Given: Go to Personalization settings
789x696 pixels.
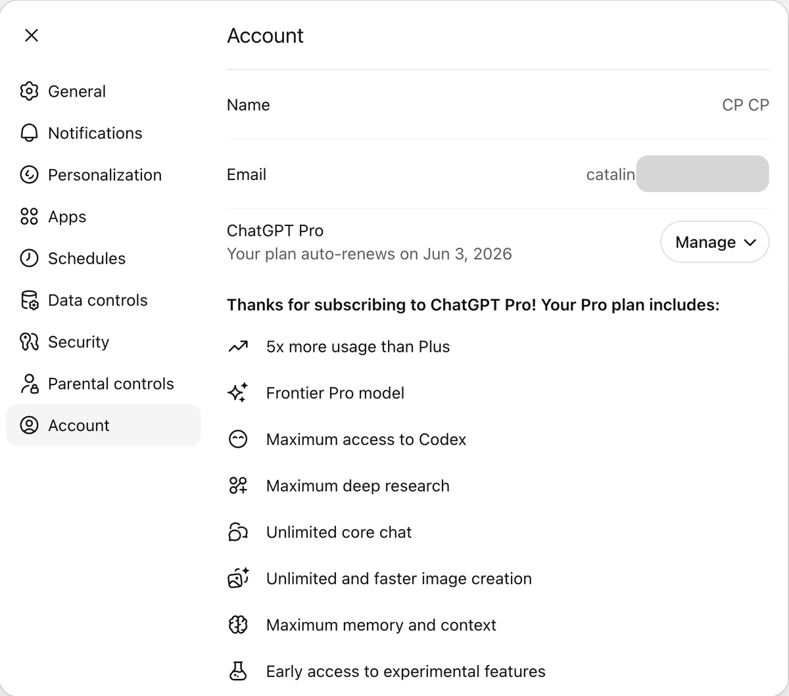Looking at the screenshot, I should [103, 175].
